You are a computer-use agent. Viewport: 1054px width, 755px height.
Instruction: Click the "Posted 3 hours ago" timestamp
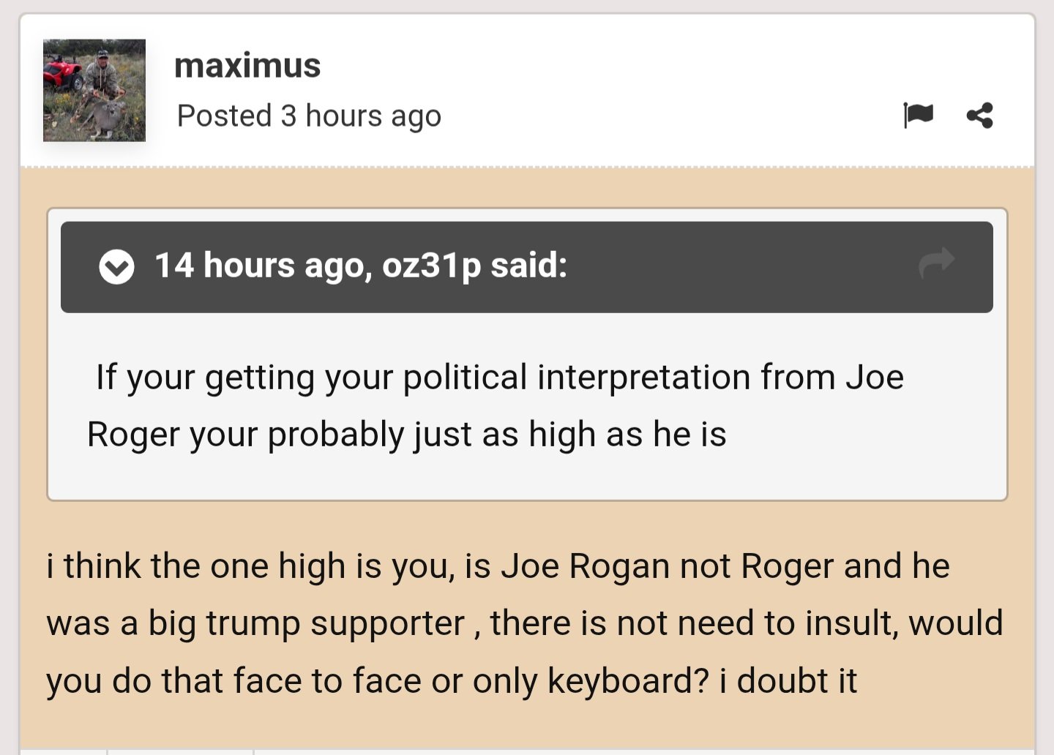pos(309,116)
